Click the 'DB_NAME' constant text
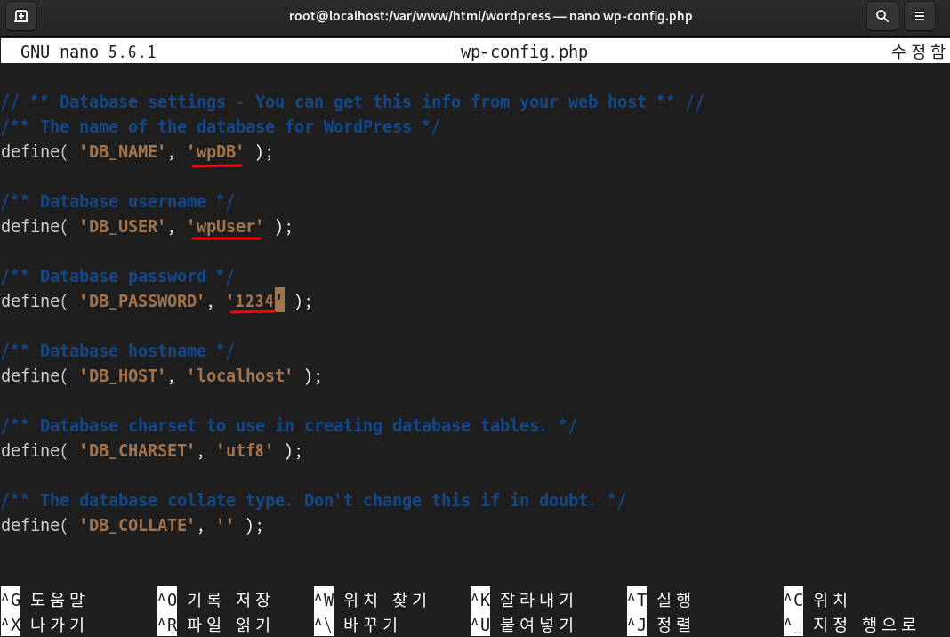This screenshot has height=637, width=950. pos(123,151)
